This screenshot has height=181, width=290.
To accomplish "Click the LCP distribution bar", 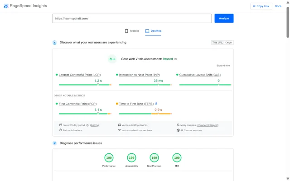I will [x=85, y=85].
